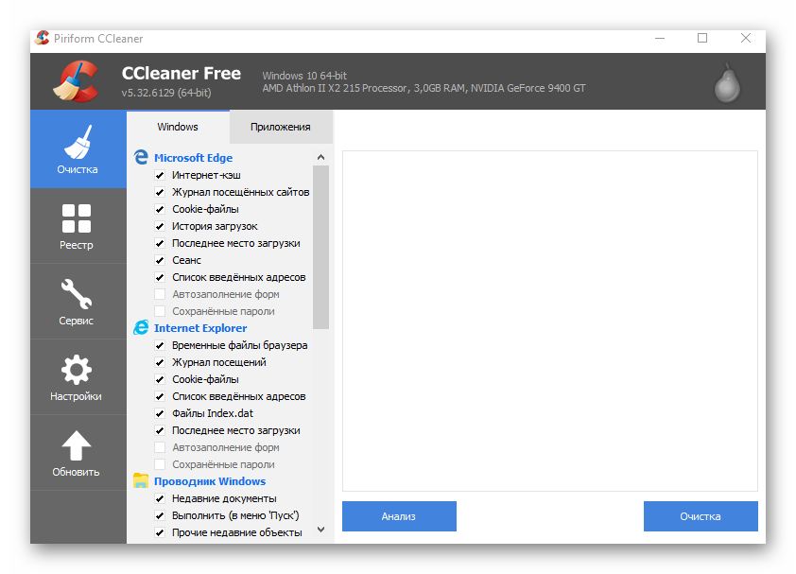
Task: Run cleaning with the Очистка button
Action: click(701, 516)
